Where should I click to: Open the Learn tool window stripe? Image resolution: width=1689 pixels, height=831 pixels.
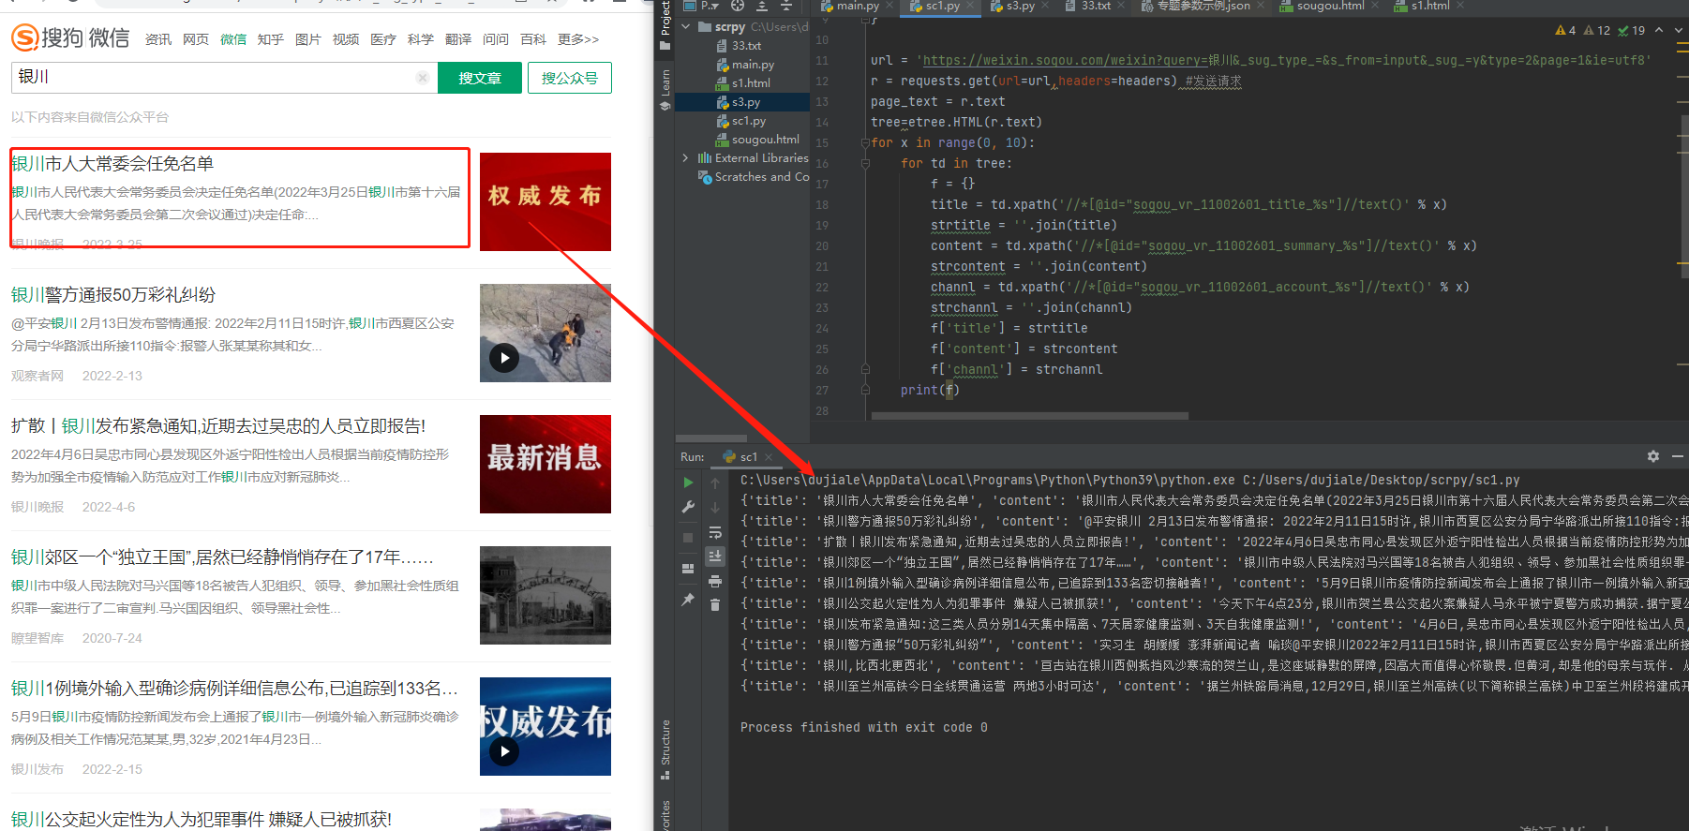pyautogui.click(x=665, y=89)
